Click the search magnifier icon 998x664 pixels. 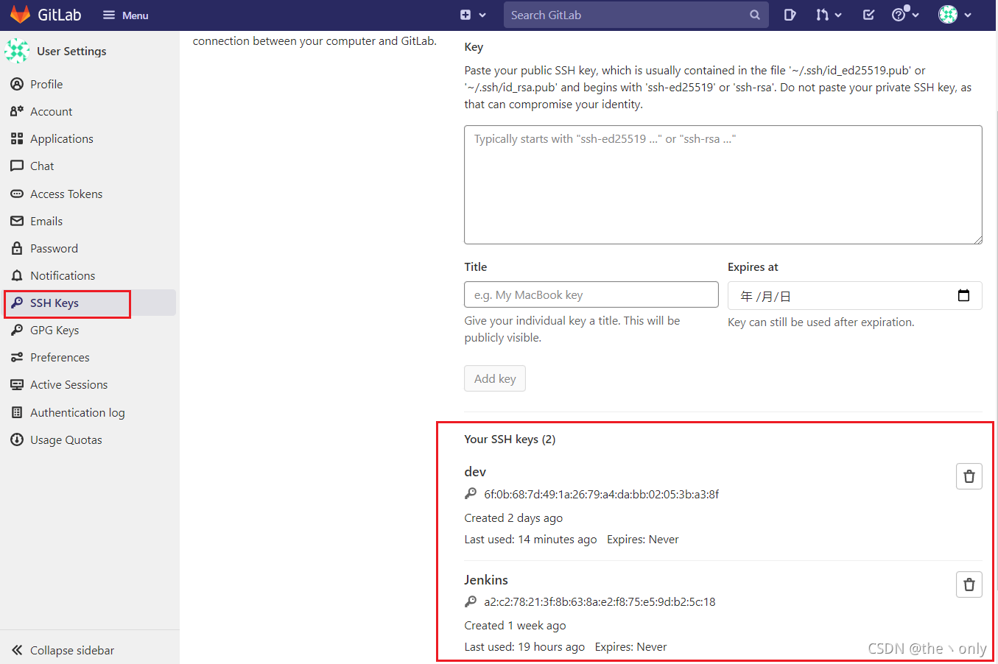point(755,15)
